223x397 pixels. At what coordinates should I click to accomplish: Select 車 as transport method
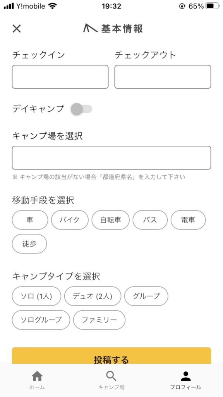tap(30, 220)
